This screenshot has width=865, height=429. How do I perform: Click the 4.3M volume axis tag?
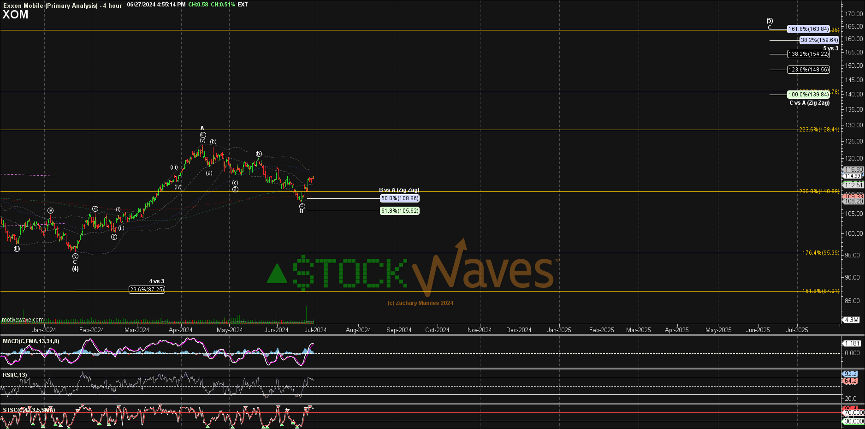(851, 320)
